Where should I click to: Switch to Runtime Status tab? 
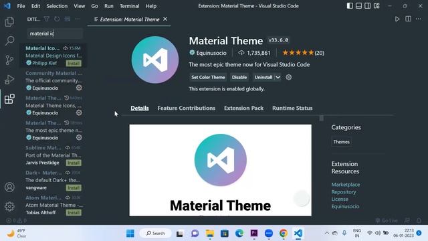click(x=292, y=108)
